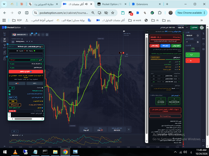The width and height of the screenshot is (209, 156).
Task: Open File Explorer from the taskbar
Action: click(55, 152)
